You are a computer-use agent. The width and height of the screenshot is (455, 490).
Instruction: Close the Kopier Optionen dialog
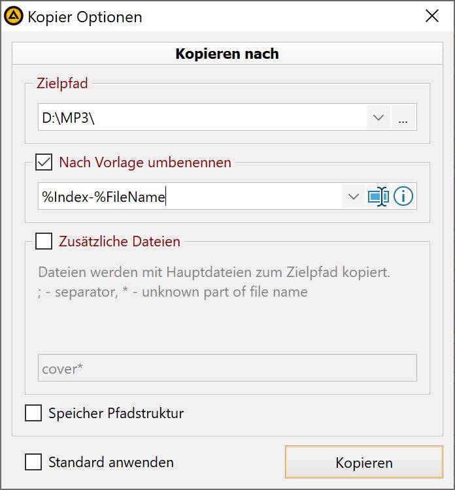(x=432, y=16)
